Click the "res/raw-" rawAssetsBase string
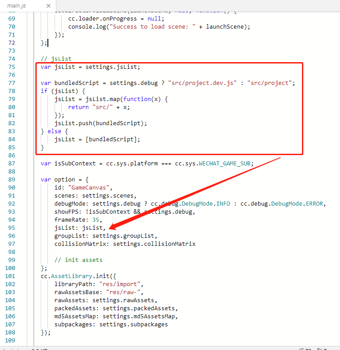340x350 pixels. (x=123, y=292)
